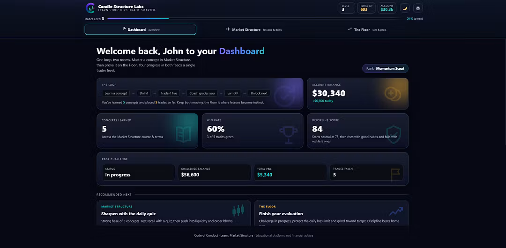Click the +$6,600 today text
The image size is (506, 248).
tap(322, 101)
